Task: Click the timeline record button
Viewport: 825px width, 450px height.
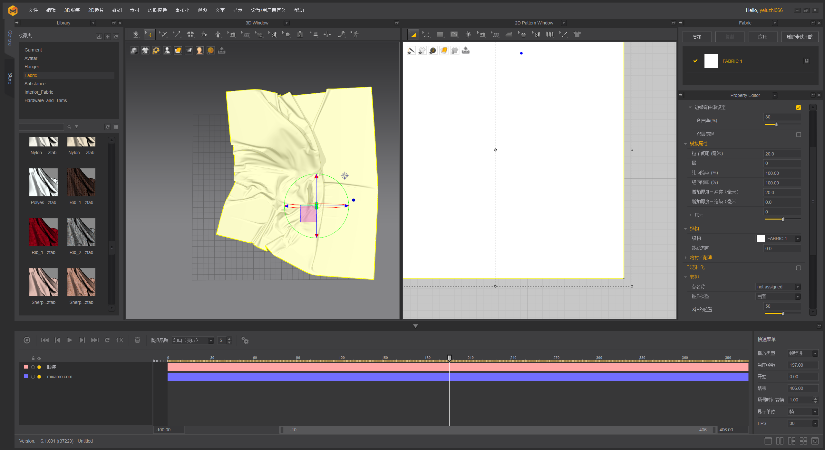Action: (x=27, y=340)
